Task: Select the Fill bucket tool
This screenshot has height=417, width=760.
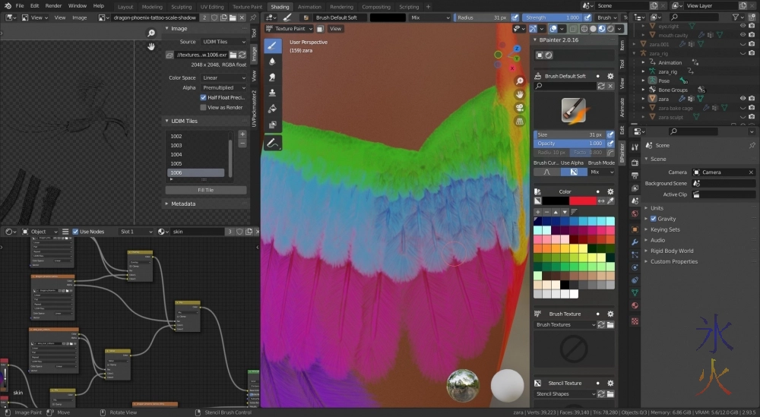Action: click(x=272, y=109)
